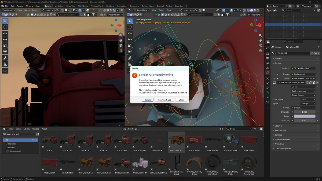Image resolution: width=322 pixels, height=181 pixels.
Task: Click the Close button in crash dialog
Action: [x=181, y=100]
